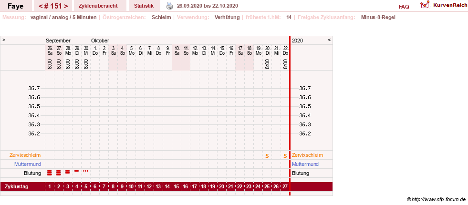Open the FAQ link

(x=404, y=7)
